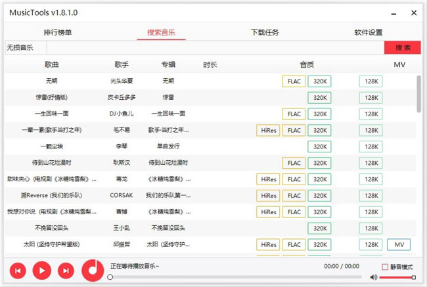Click artist DJ小鱼儿
Viewport: 427px width, 287px height.
point(122,114)
